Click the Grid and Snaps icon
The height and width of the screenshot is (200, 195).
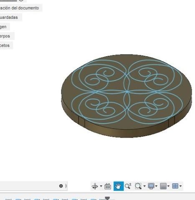tap(163, 186)
